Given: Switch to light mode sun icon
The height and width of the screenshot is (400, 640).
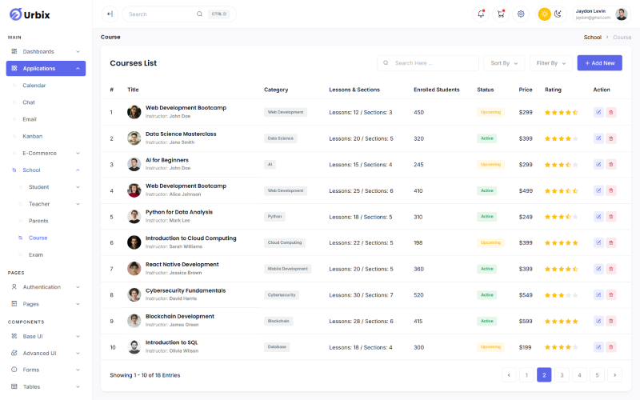Looking at the screenshot, I should [544, 14].
